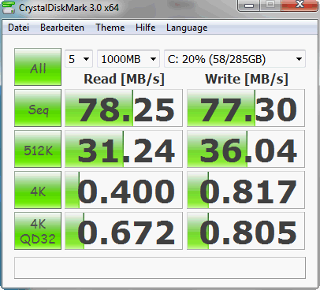This screenshot has width=320, height=290.
Task: Click the empty comment field at the bottom
Action: point(160,268)
